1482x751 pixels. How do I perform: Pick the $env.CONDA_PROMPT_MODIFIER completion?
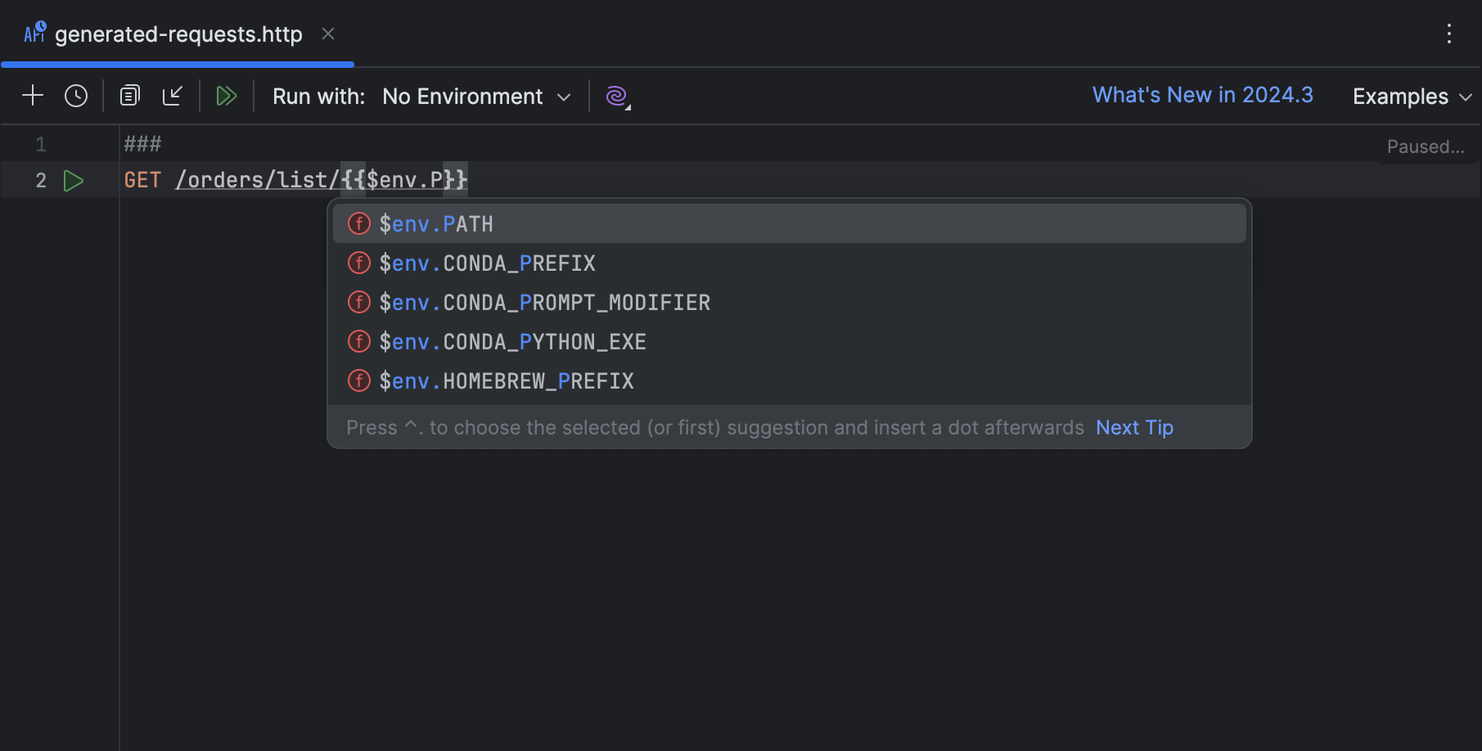click(x=544, y=303)
